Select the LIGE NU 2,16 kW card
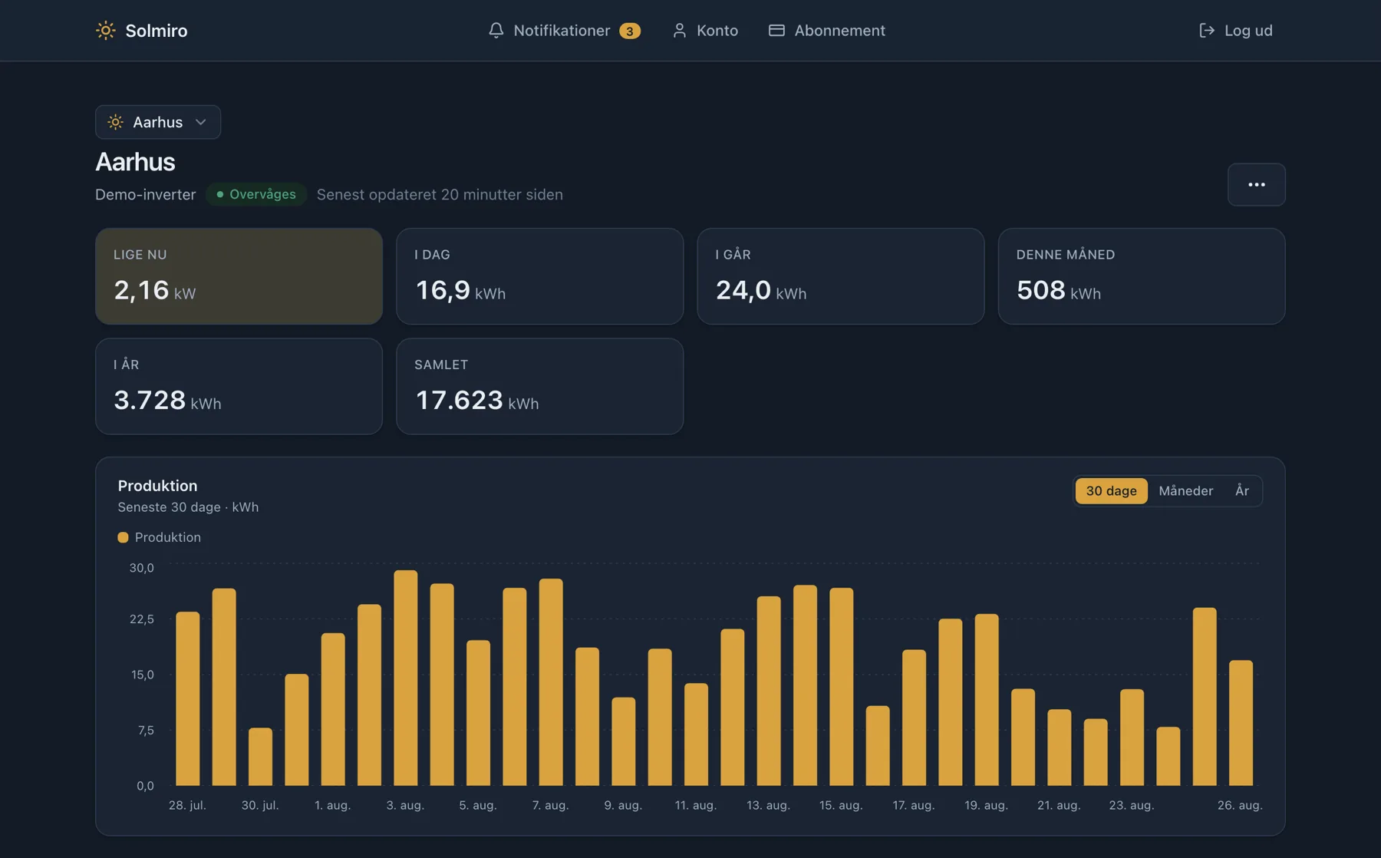Screen dimensions: 1381x858 (x=239, y=276)
